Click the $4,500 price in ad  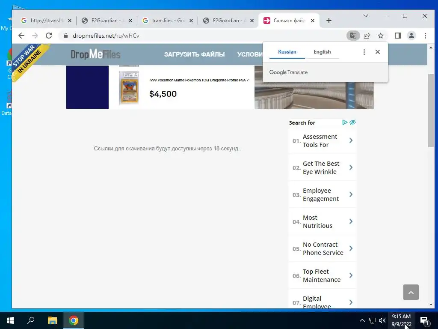coord(163,94)
